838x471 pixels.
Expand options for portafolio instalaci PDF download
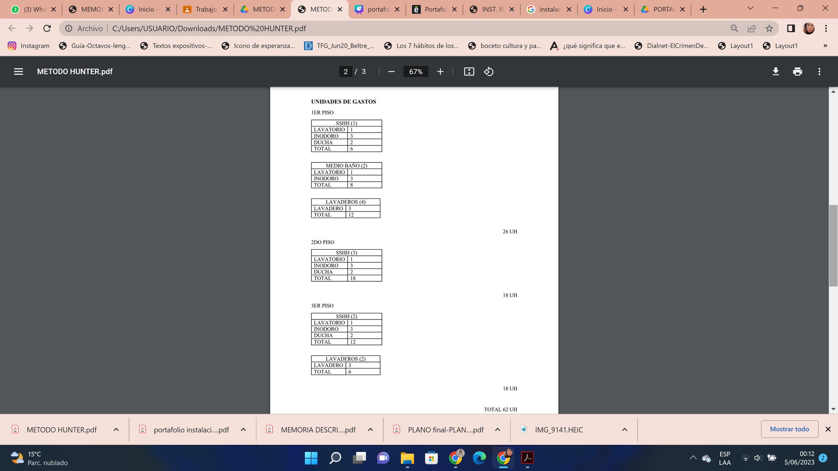tap(243, 430)
